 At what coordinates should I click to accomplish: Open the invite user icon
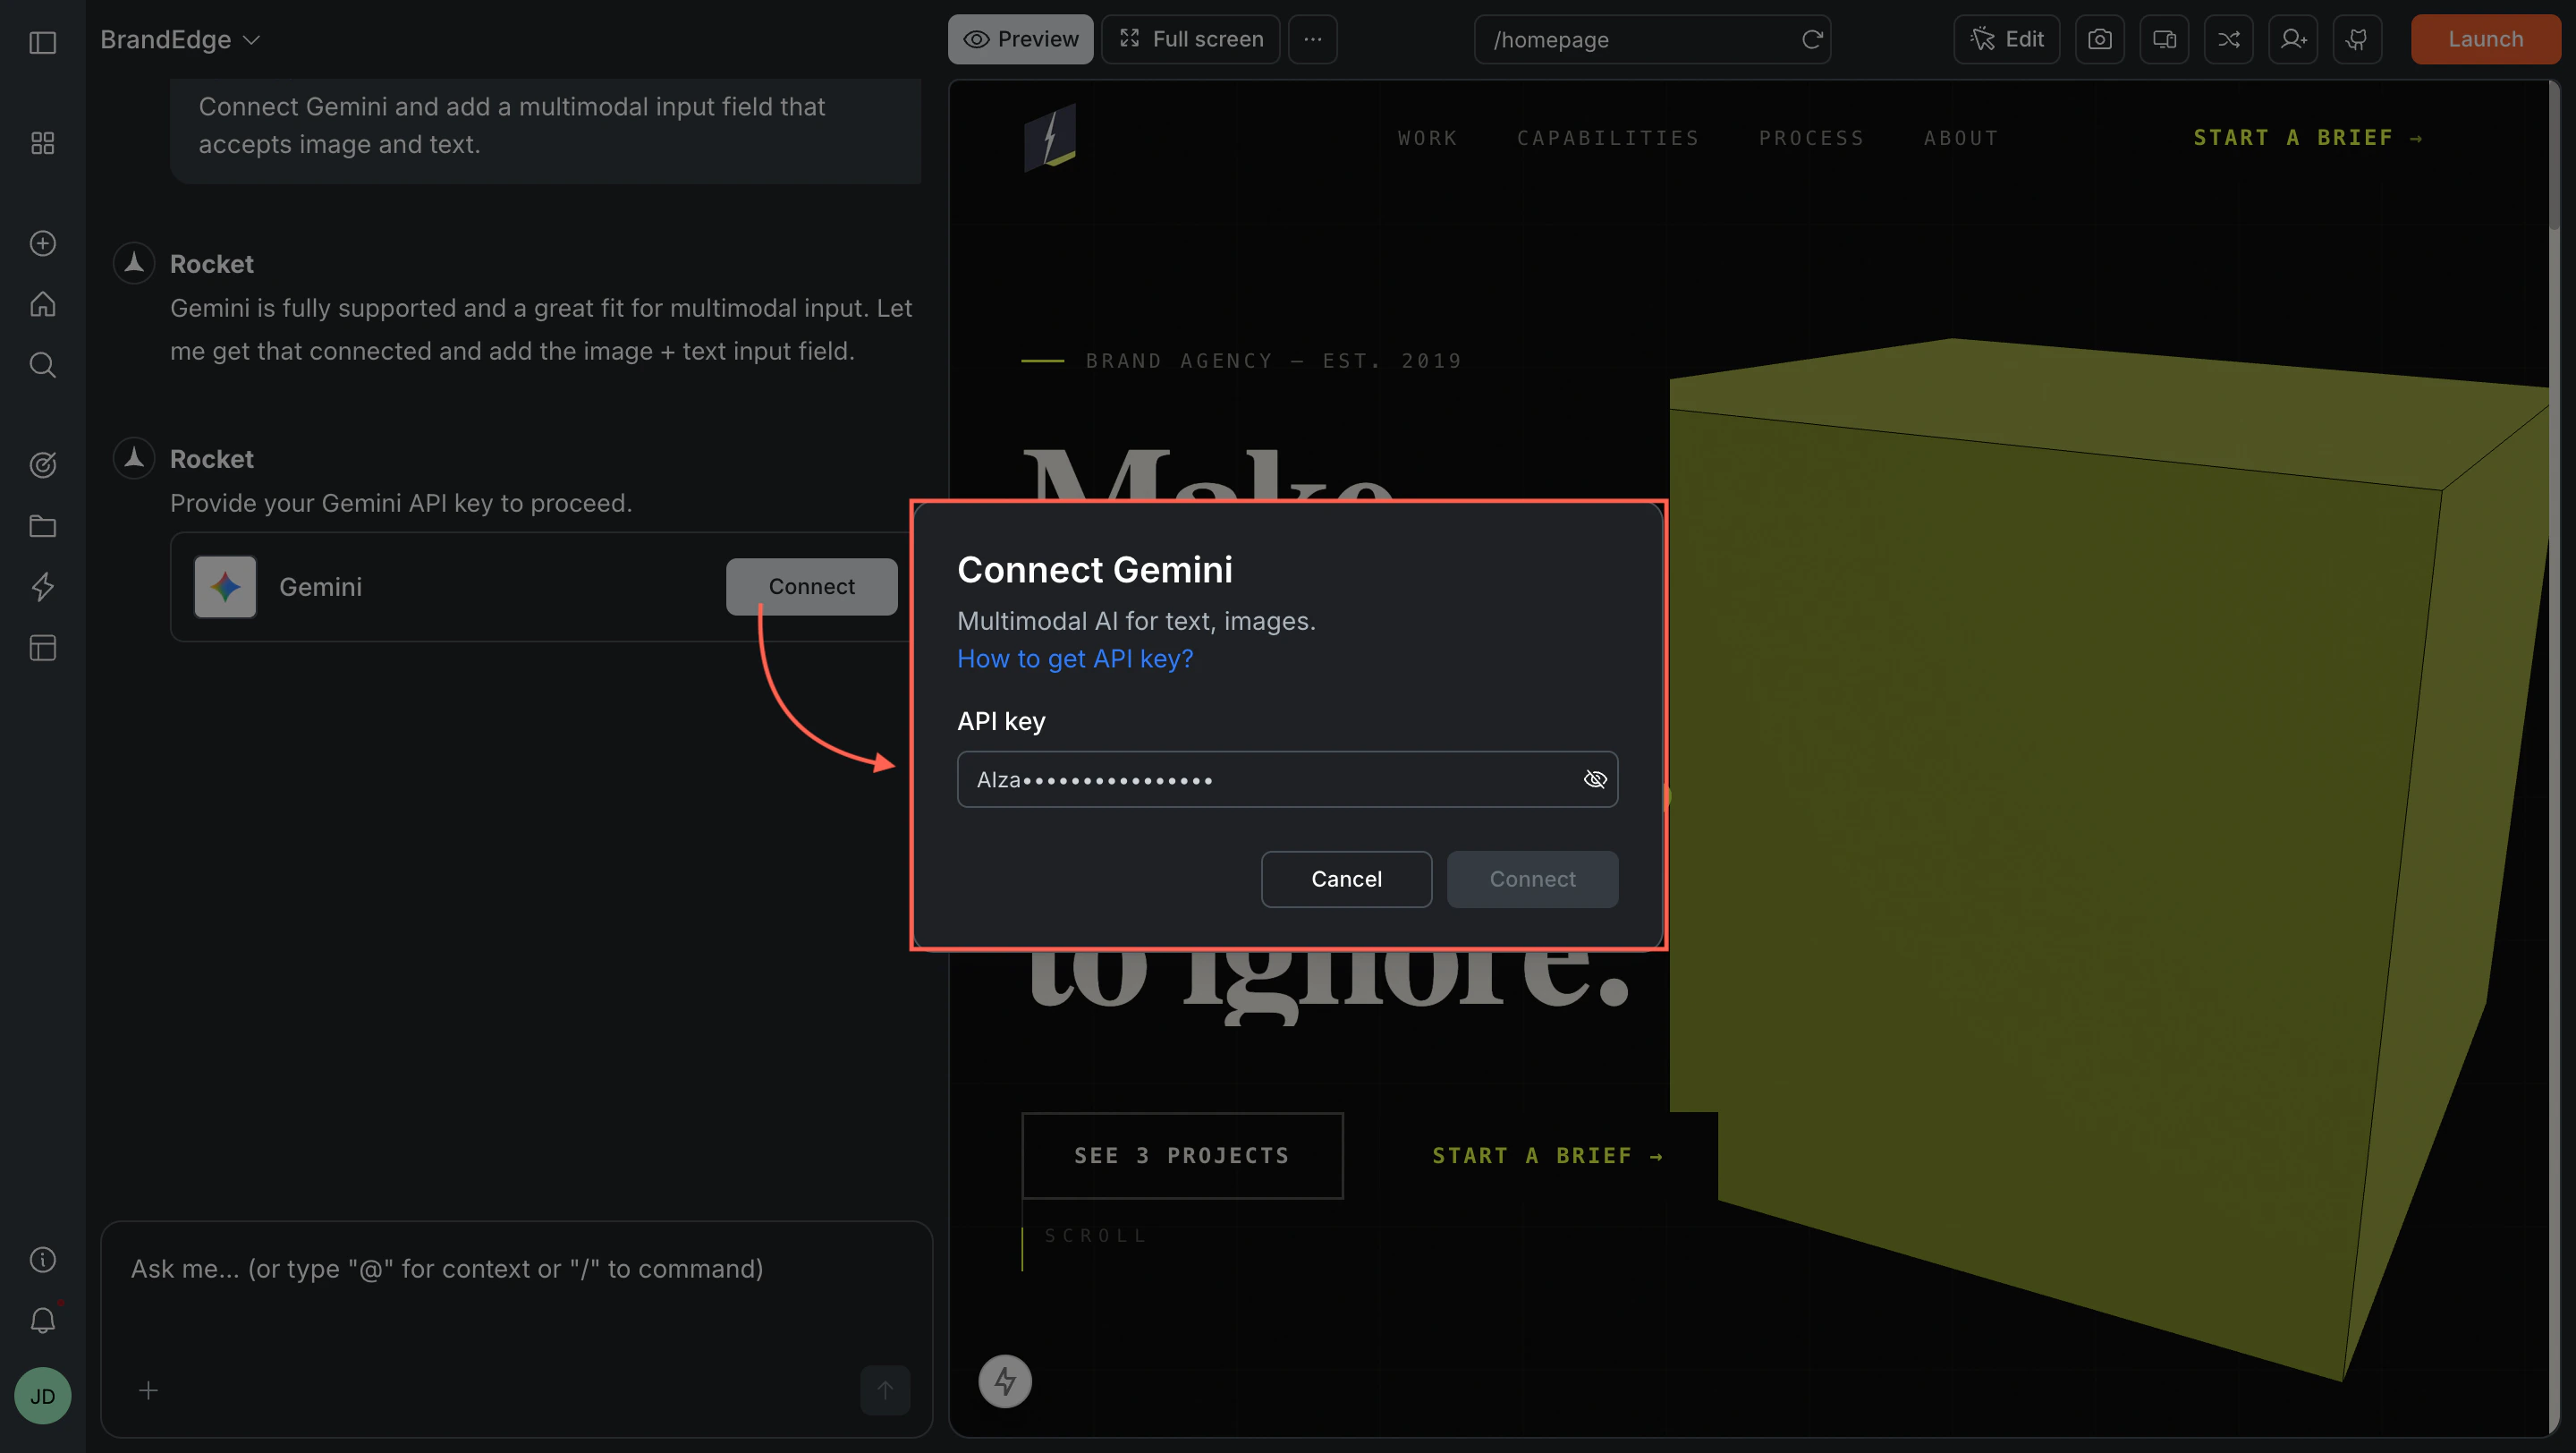2293,39
